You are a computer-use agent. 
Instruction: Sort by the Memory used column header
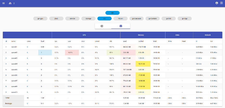tap(125, 41)
